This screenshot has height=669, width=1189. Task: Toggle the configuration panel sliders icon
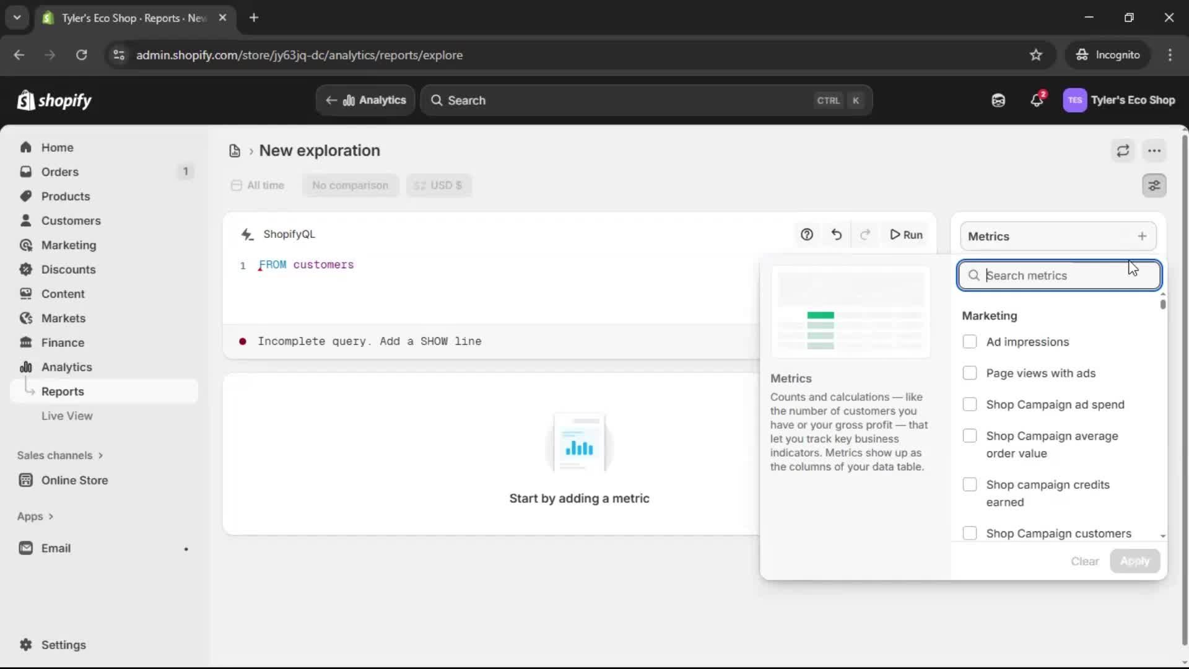(1154, 185)
